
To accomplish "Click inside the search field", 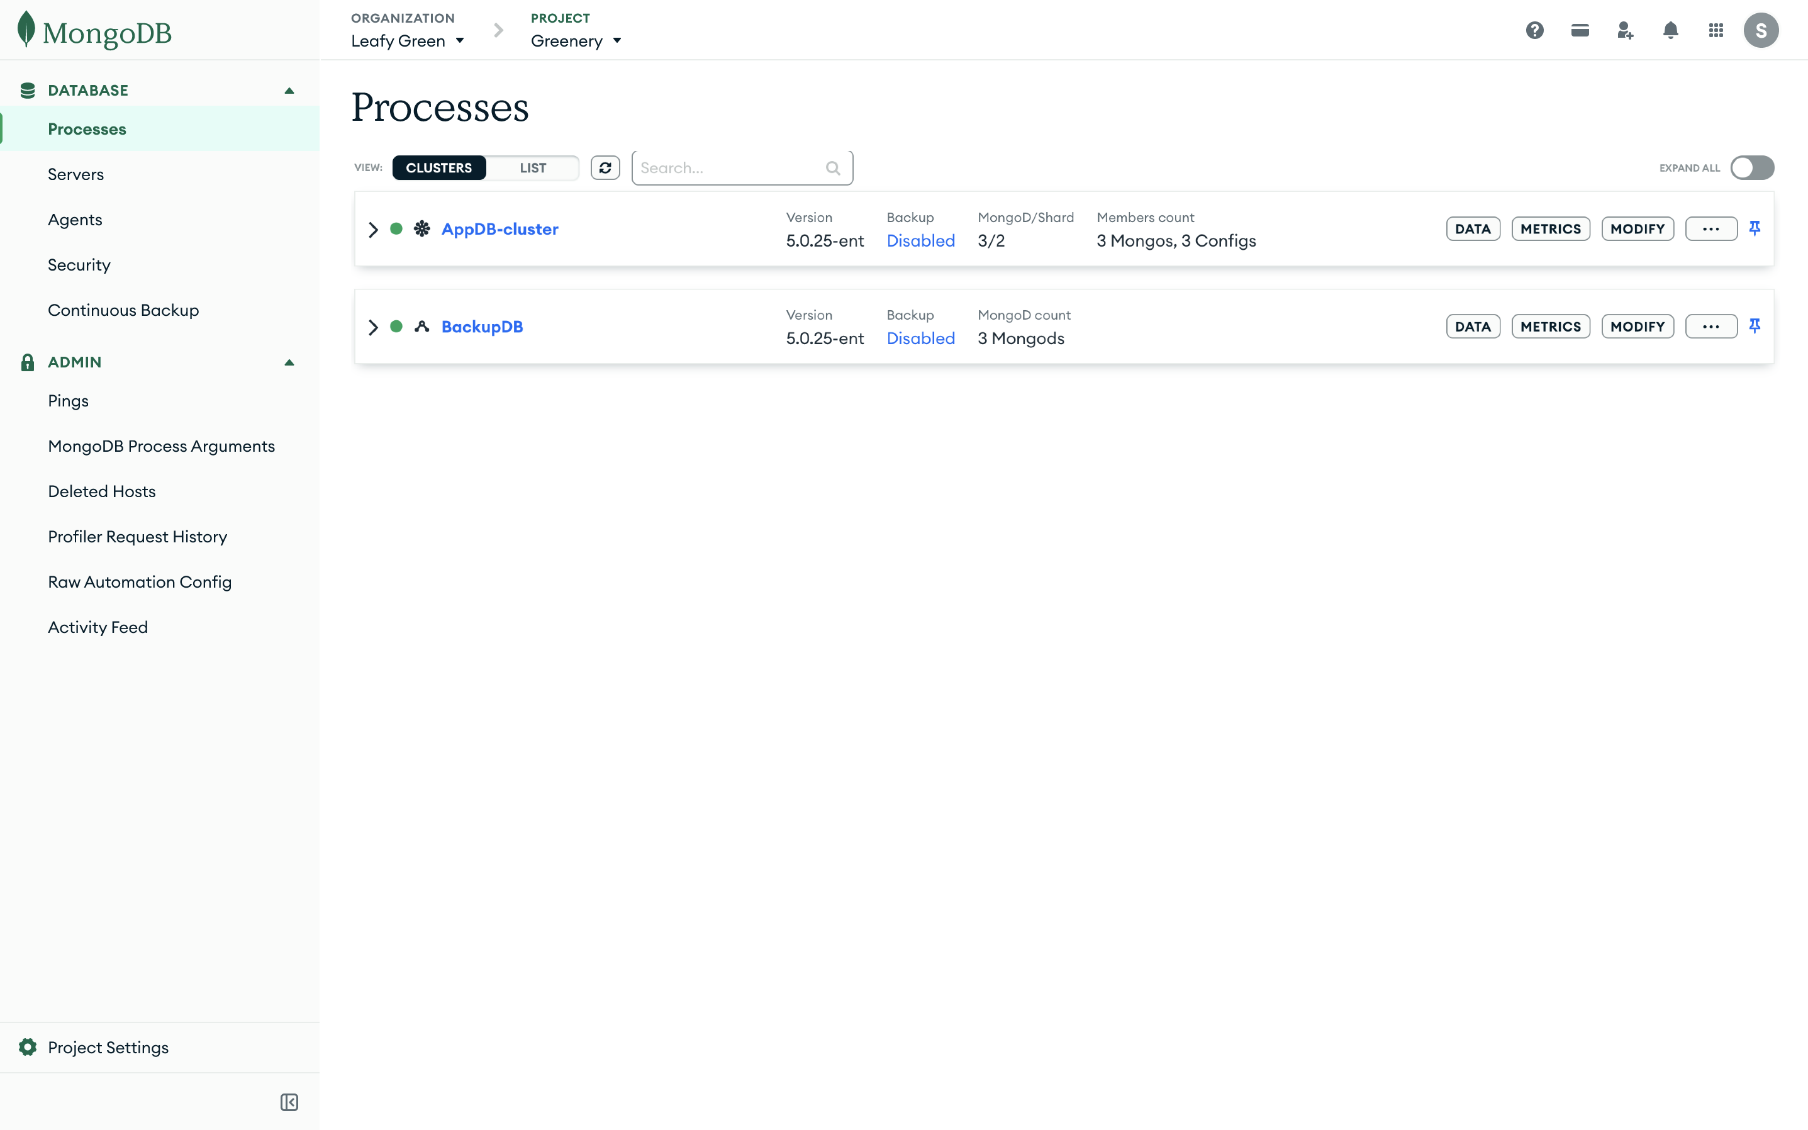I will click(x=728, y=167).
